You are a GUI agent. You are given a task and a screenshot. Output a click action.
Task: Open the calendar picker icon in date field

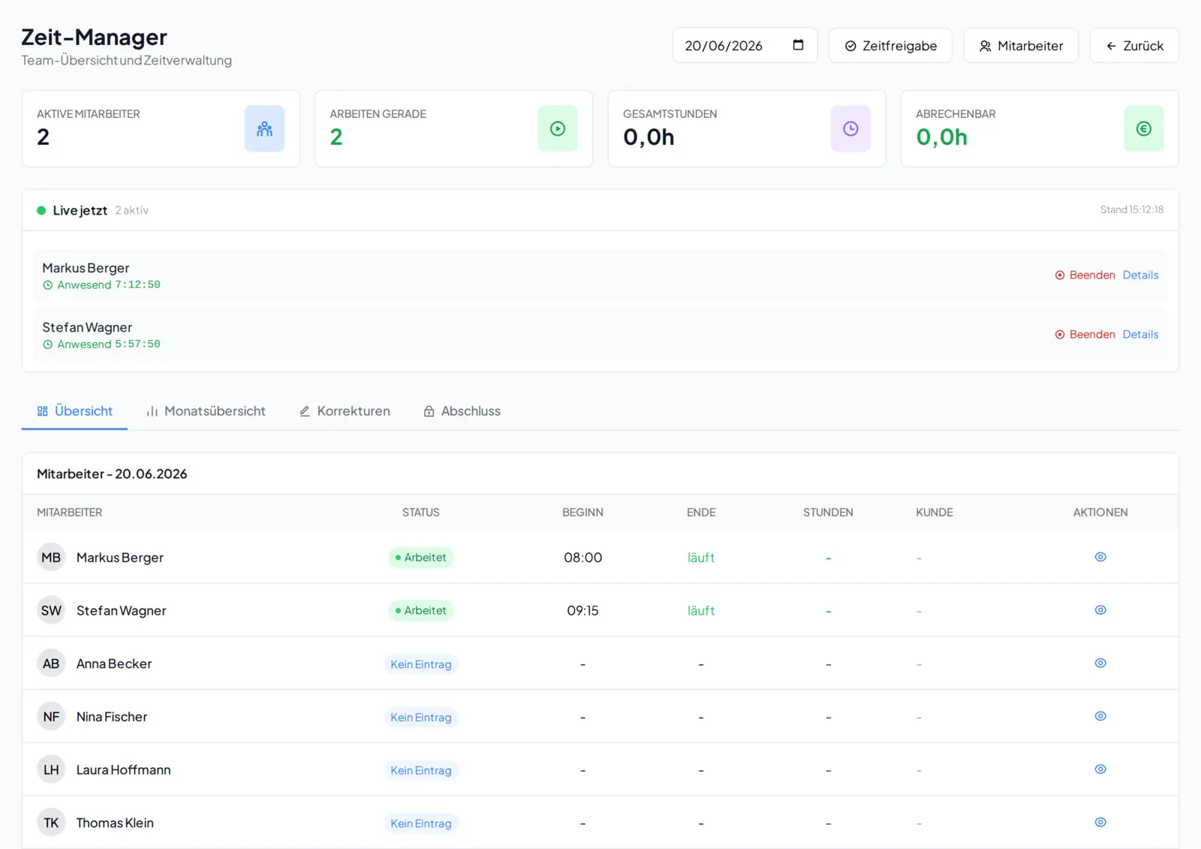click(798, 45)
